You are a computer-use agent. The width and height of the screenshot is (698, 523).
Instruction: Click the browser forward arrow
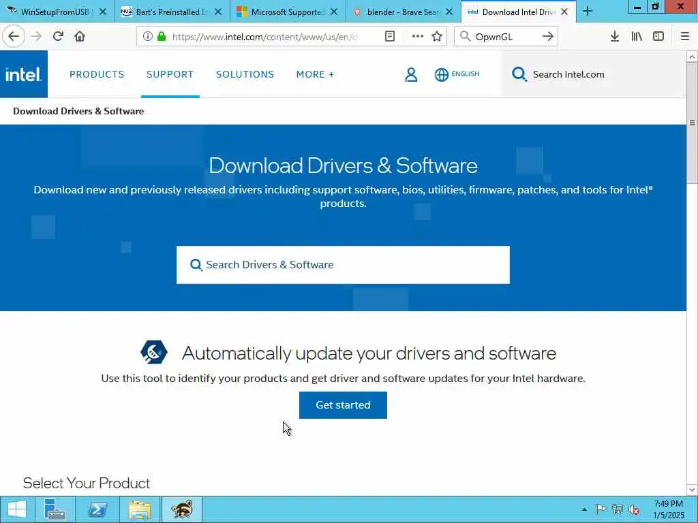(x=37, y=36)
